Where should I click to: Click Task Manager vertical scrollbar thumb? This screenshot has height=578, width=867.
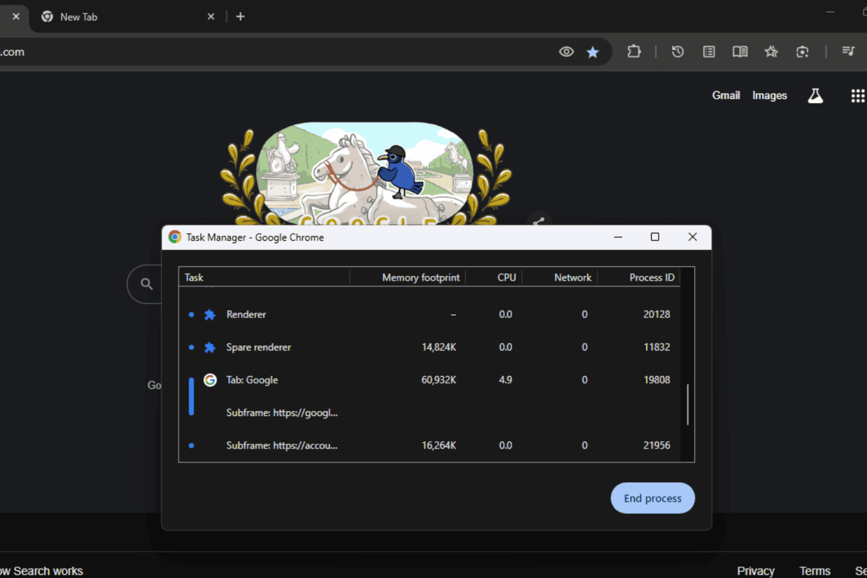[688, 404]
